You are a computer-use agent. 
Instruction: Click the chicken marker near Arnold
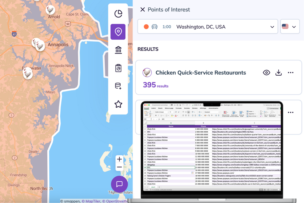50,10
